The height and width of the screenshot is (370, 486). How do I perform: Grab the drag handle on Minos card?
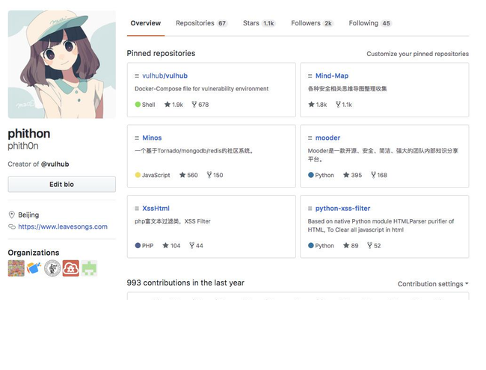(x=137, y=138)
